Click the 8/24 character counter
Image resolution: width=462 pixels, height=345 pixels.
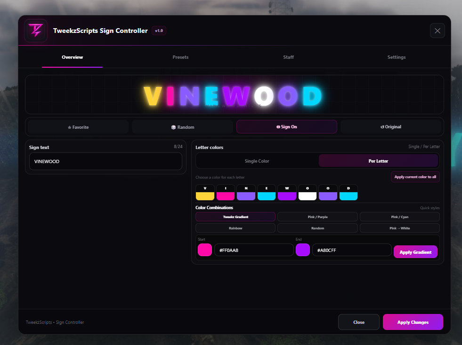click(178, 147)
